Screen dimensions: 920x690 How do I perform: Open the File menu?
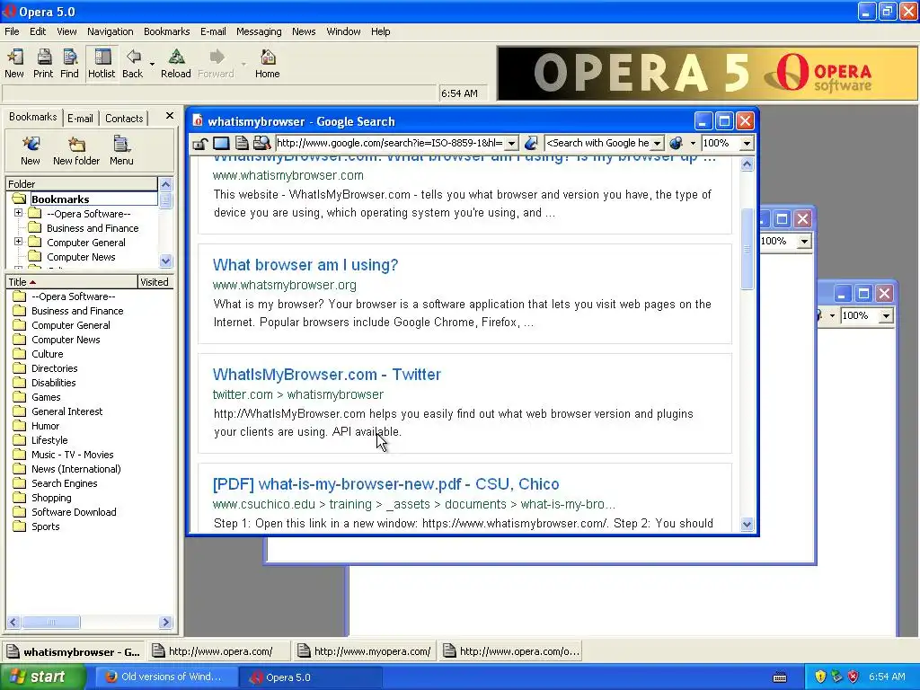(x=12, y=31)
